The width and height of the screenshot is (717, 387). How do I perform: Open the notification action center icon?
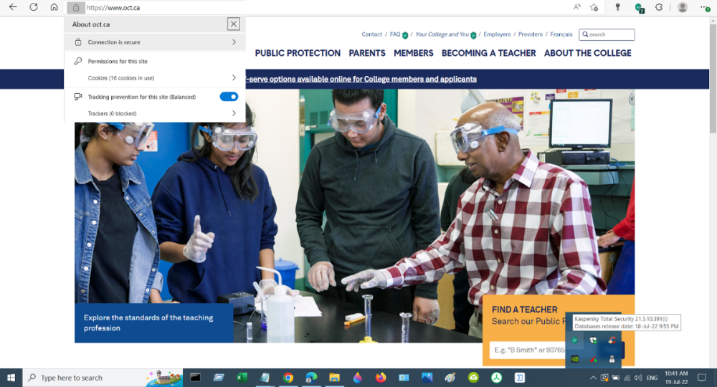(x=701, y=378)
